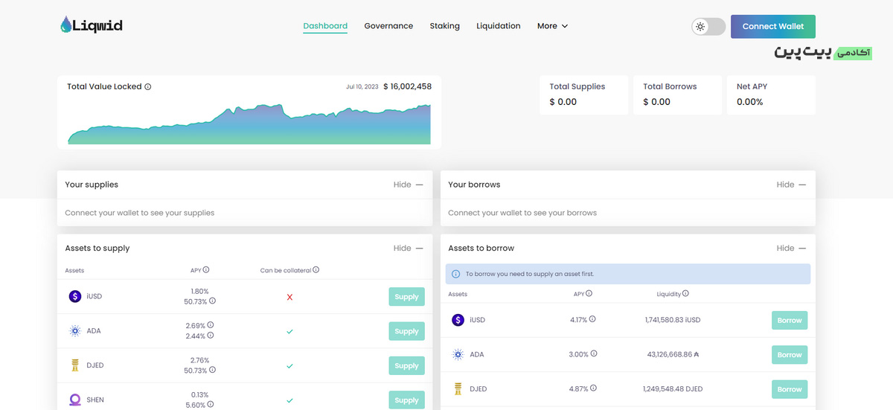
Task: Click the collateral checkmark for ADA
Action: [x=289, y=331]
